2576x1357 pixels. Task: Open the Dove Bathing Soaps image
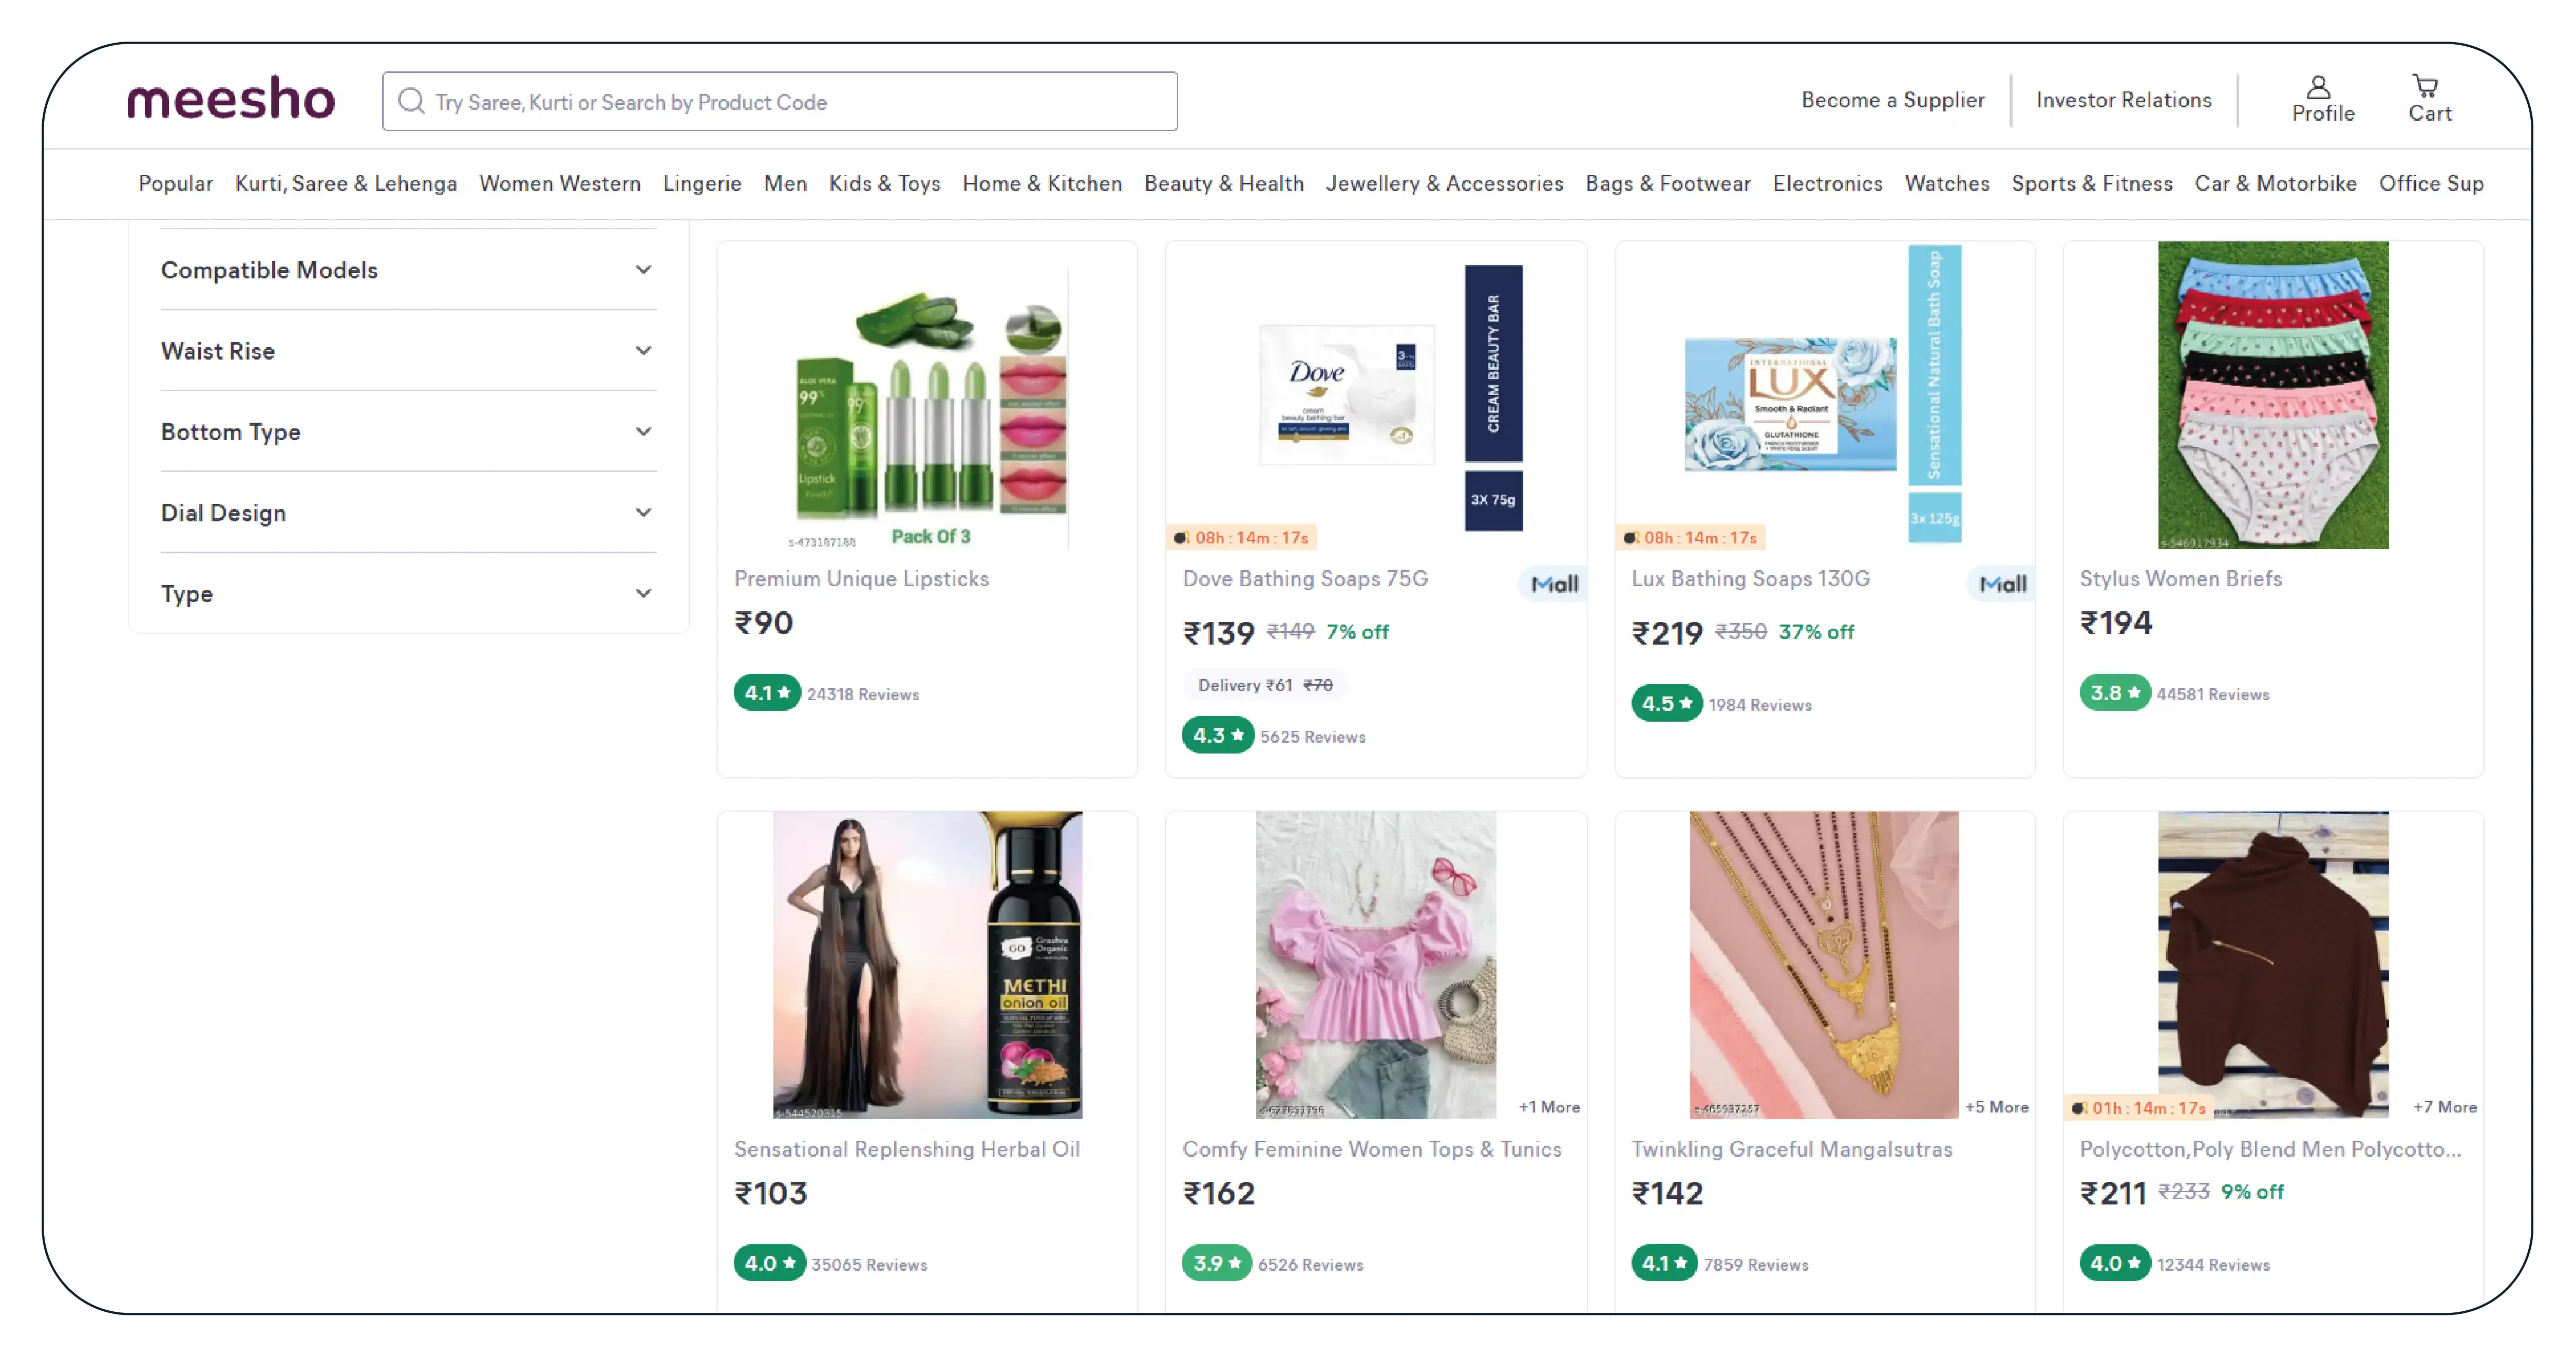pyautogui.click(x=1375, y=395)
